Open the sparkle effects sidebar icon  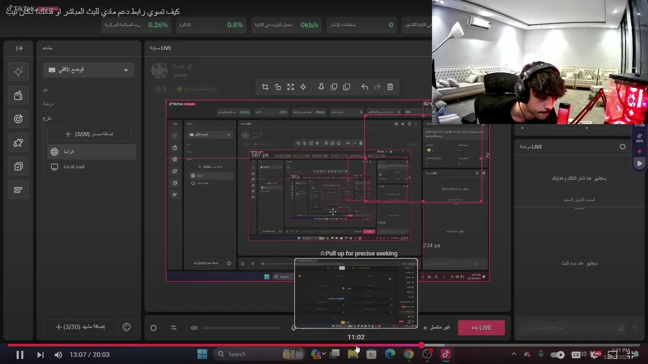(x=18, y=72)
